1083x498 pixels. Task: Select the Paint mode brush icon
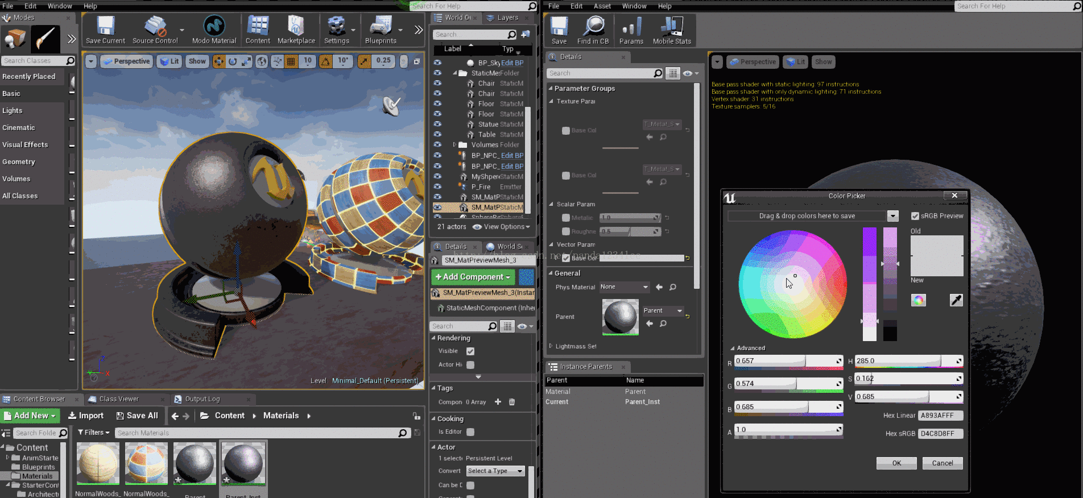(x=45, y=39)
